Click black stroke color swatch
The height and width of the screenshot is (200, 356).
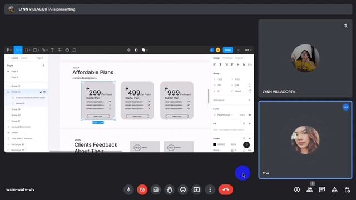point(215,144)
